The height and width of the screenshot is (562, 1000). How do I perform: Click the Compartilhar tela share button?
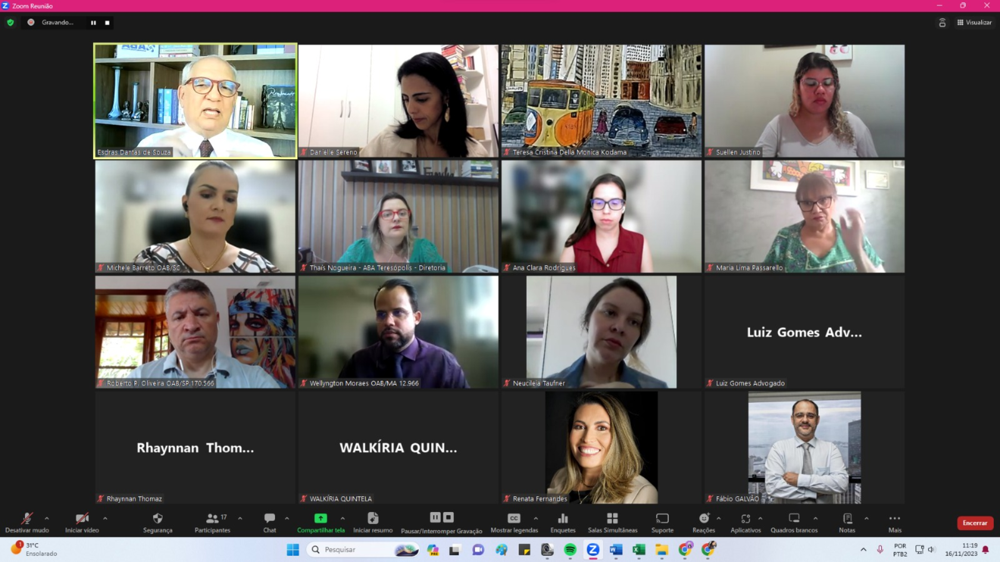click(321, 522)
